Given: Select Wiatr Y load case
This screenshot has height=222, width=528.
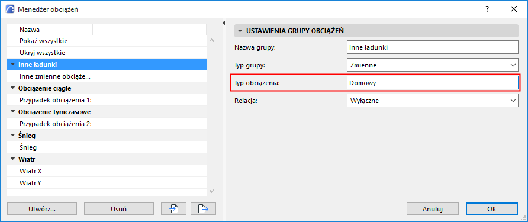Looking at the screenshot, I should [x=107, y=183].
